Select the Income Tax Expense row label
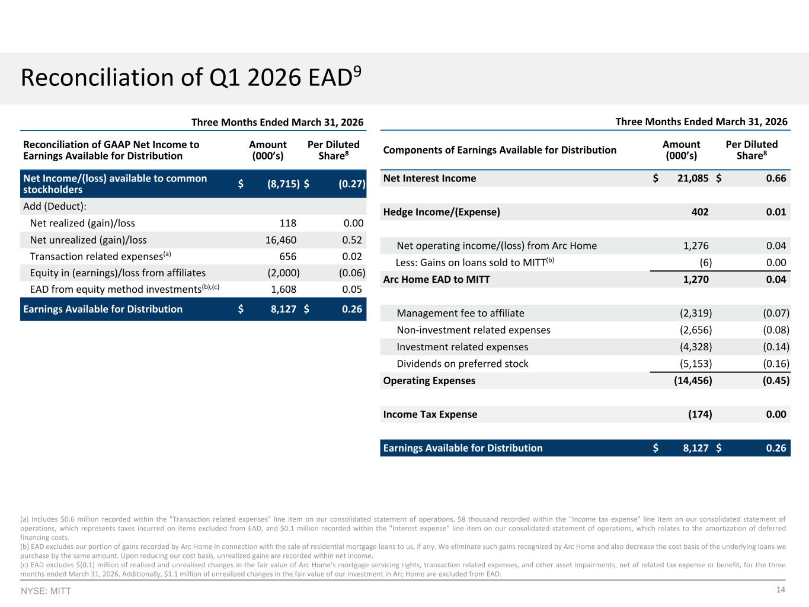Screen dimensions: 809x607 (x=430, y=414)
